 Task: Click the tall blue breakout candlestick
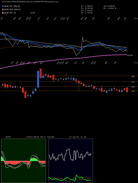click(38, 79)
